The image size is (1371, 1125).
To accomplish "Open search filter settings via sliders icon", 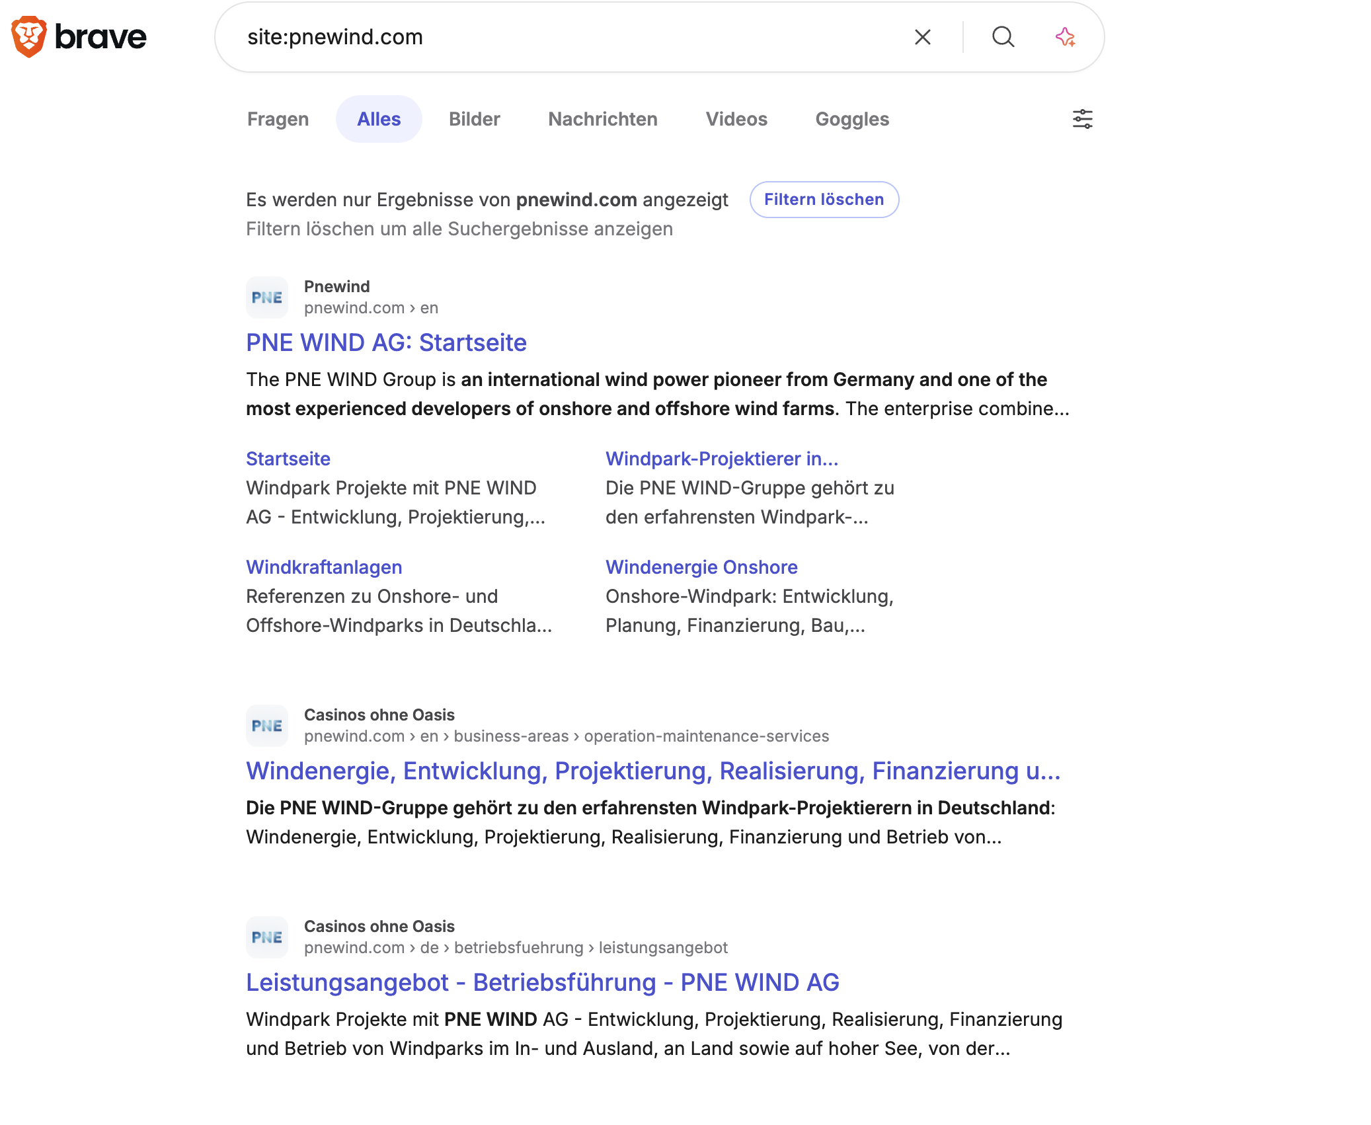I will 1083,119.
